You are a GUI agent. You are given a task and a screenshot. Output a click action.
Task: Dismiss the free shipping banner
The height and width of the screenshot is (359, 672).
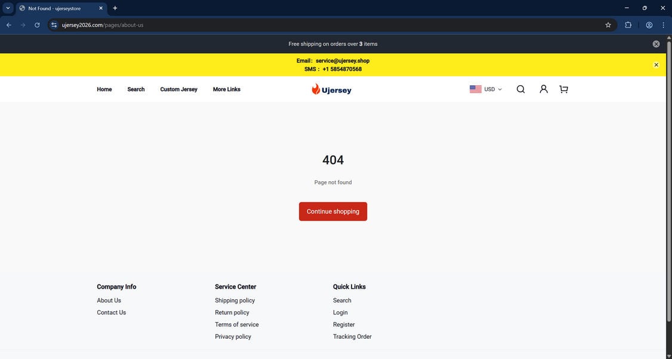655,44
